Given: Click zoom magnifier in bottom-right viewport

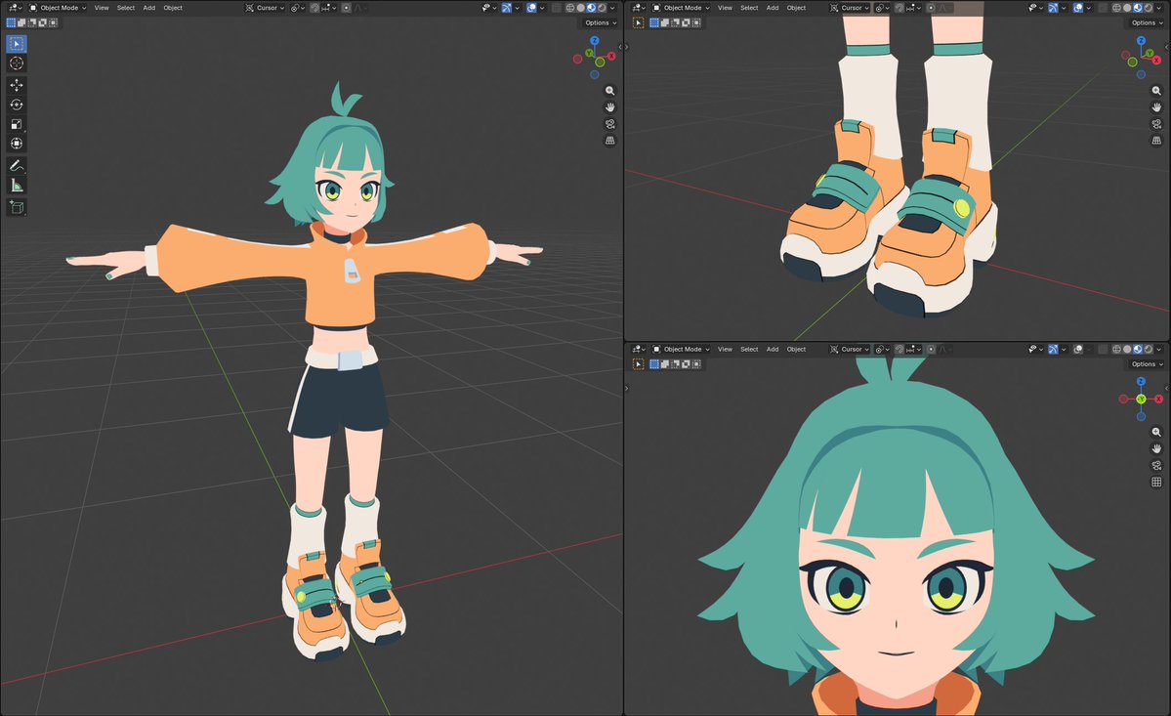Looking at the screenshot, I should click(x=1156, y=433).
